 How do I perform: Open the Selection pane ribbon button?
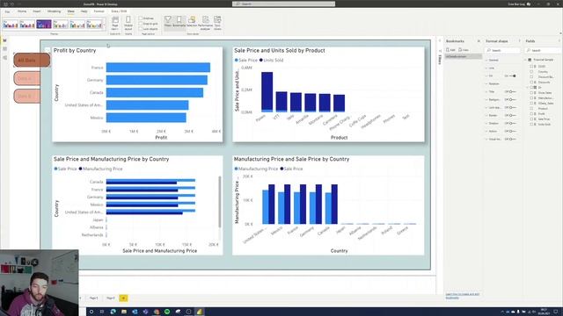coord(192,21)
